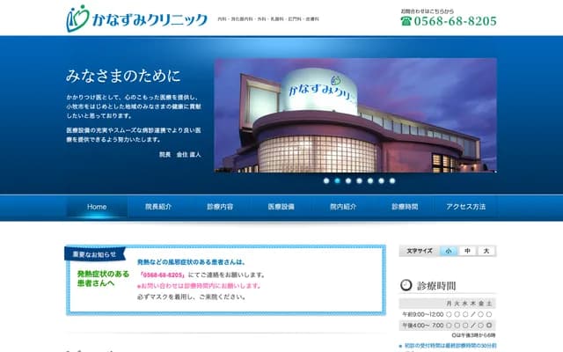Viewport: 563px width, 352px height.
Task: Click the clock icon next to 診療時間
Action: (x=406, y=285)
